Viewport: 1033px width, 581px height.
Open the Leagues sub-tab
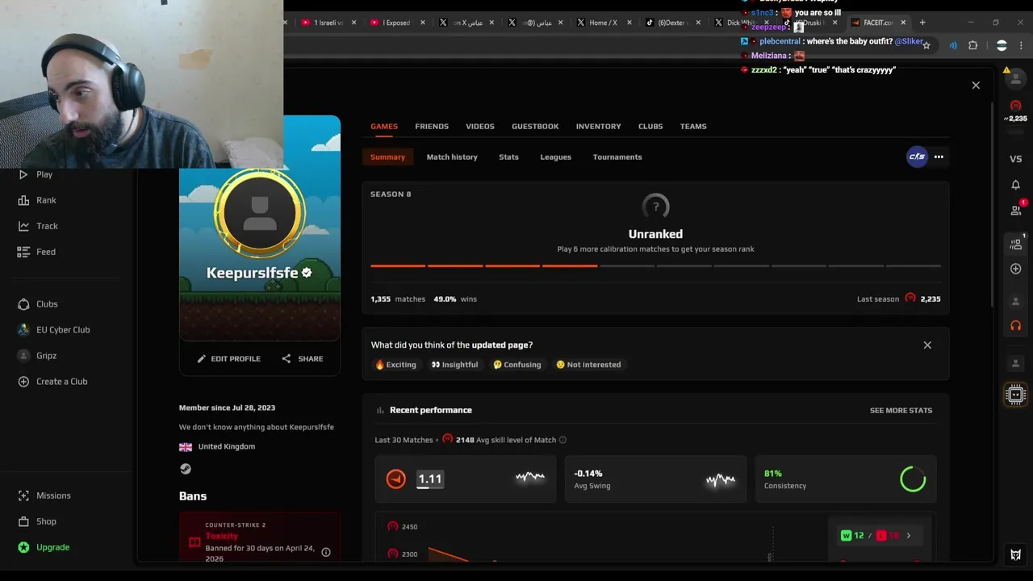(x=555, y=157)
